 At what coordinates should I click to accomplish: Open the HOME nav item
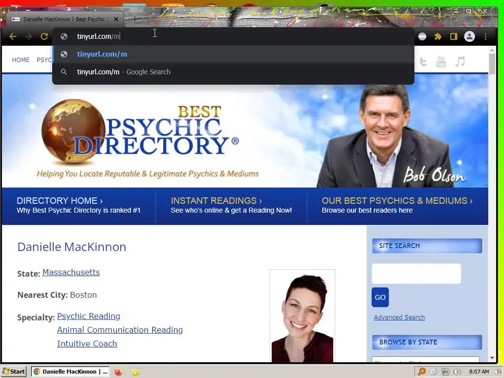point(21,60)
